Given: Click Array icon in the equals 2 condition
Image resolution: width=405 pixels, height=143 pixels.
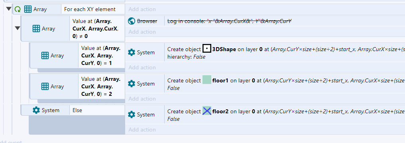Looking at the screenshot, I should coord(45,86).
